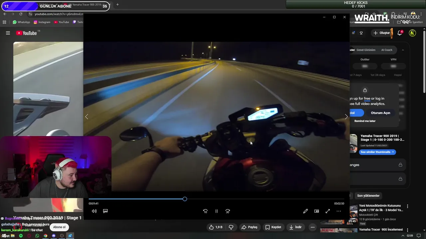Open the pencil edit tool in player
426x239 pixels.
click(x=306, y=211)
